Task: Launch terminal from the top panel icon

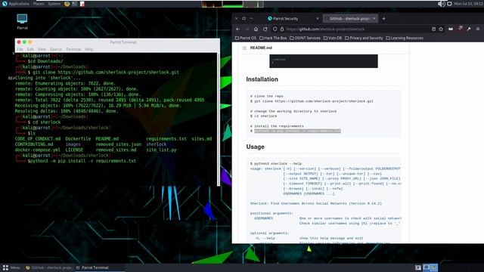Action: pyautogui.click(x=75, y=4)
